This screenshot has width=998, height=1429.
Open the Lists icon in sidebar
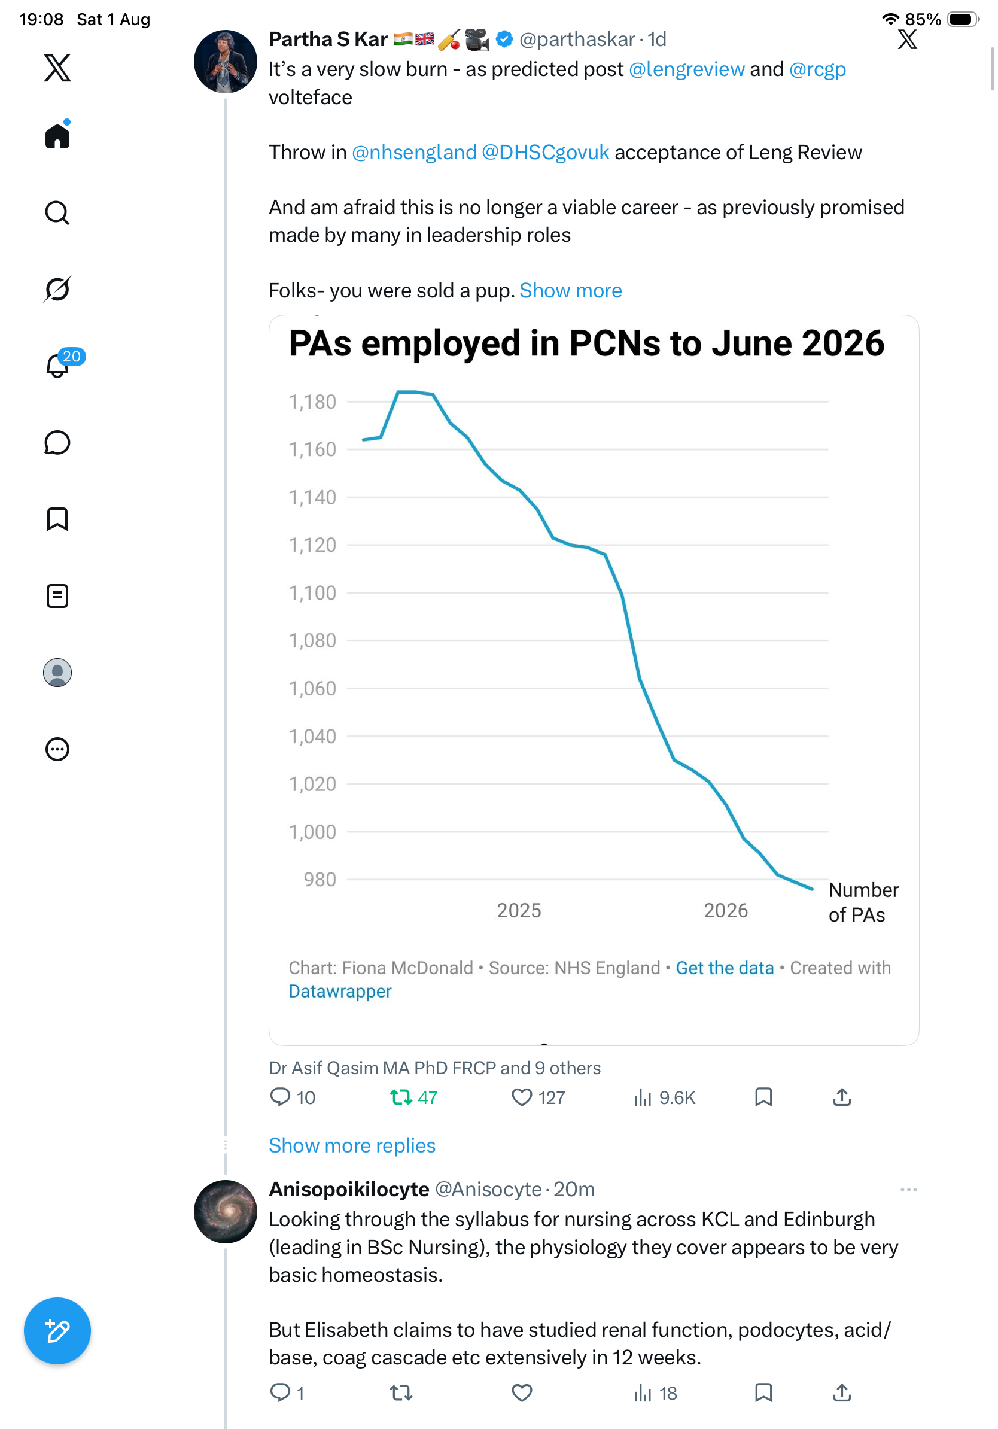click(x=57, y=595)
